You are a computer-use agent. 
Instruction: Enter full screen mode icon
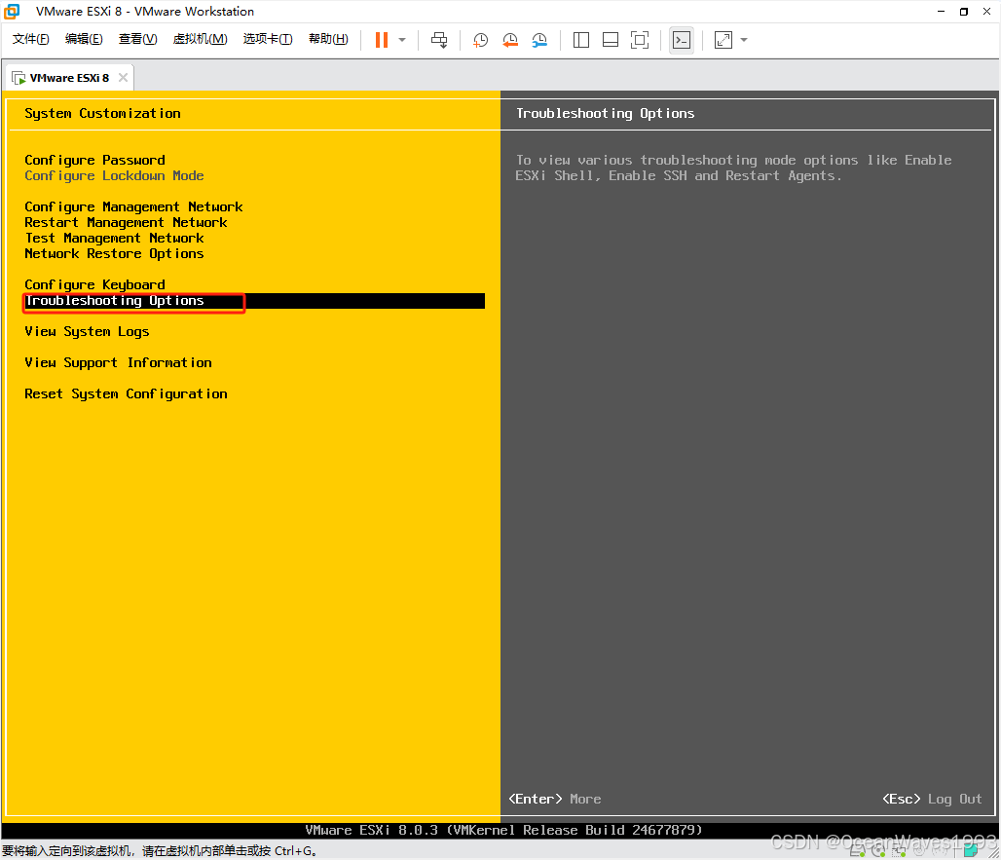(640, 40)
